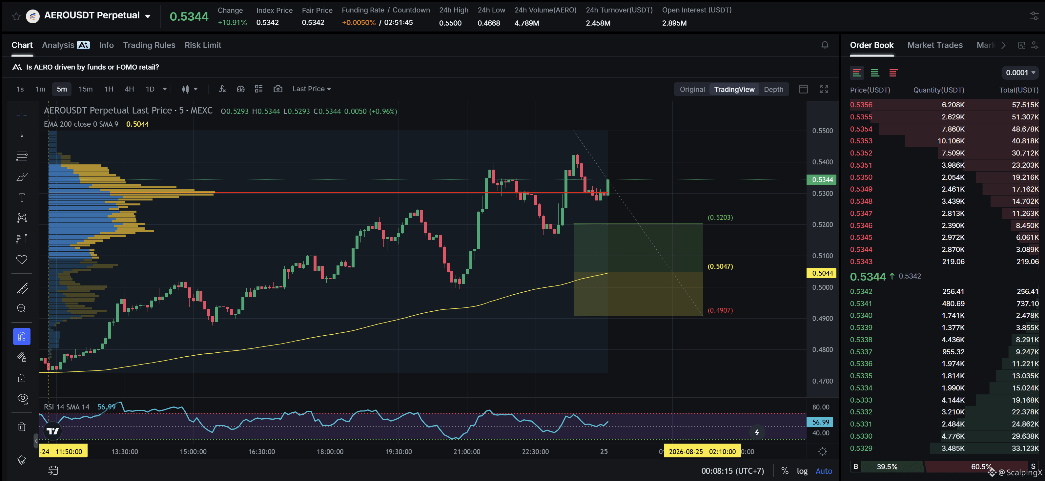This screenshot has height=481, width=1045.
Task: Show bids-only order book view
Action: click(875, 73)
